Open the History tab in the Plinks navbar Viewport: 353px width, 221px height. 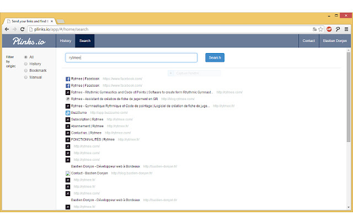[x=66, y=41]
